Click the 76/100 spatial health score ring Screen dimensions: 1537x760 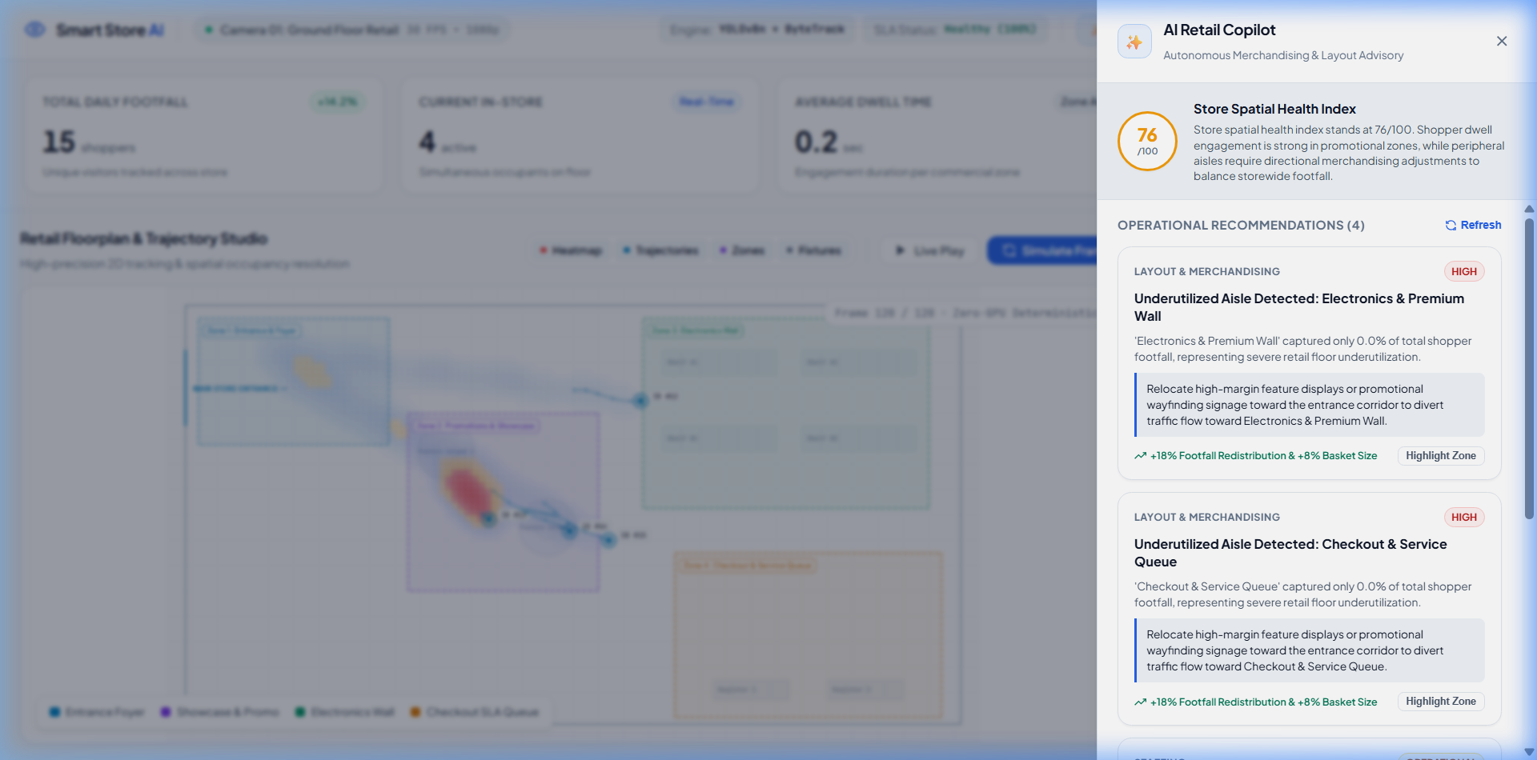click(1147, 141)
